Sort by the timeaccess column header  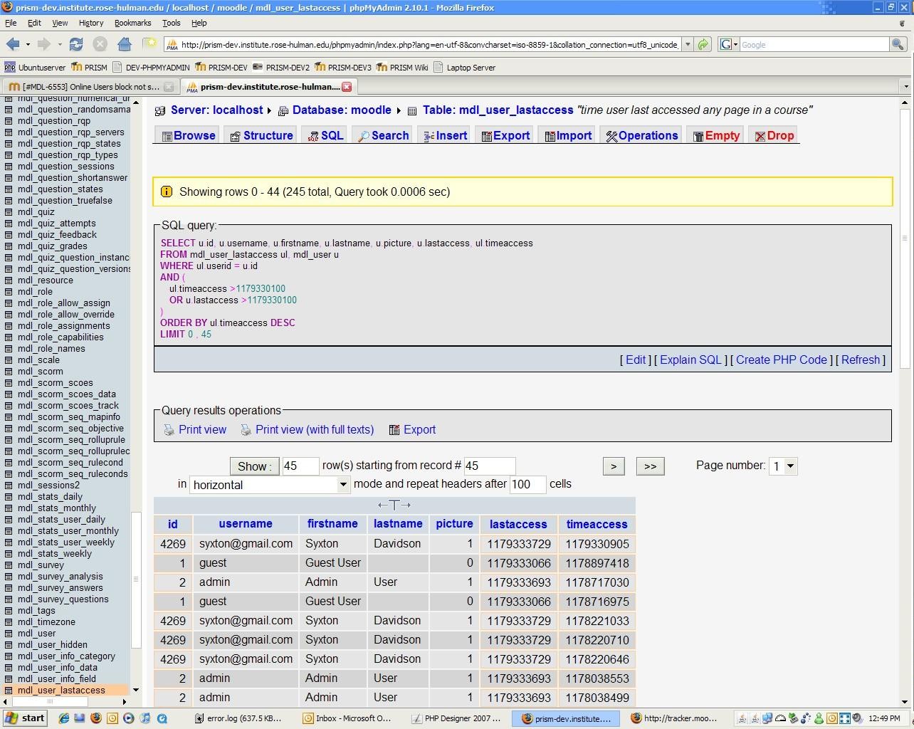coord(597,524)
